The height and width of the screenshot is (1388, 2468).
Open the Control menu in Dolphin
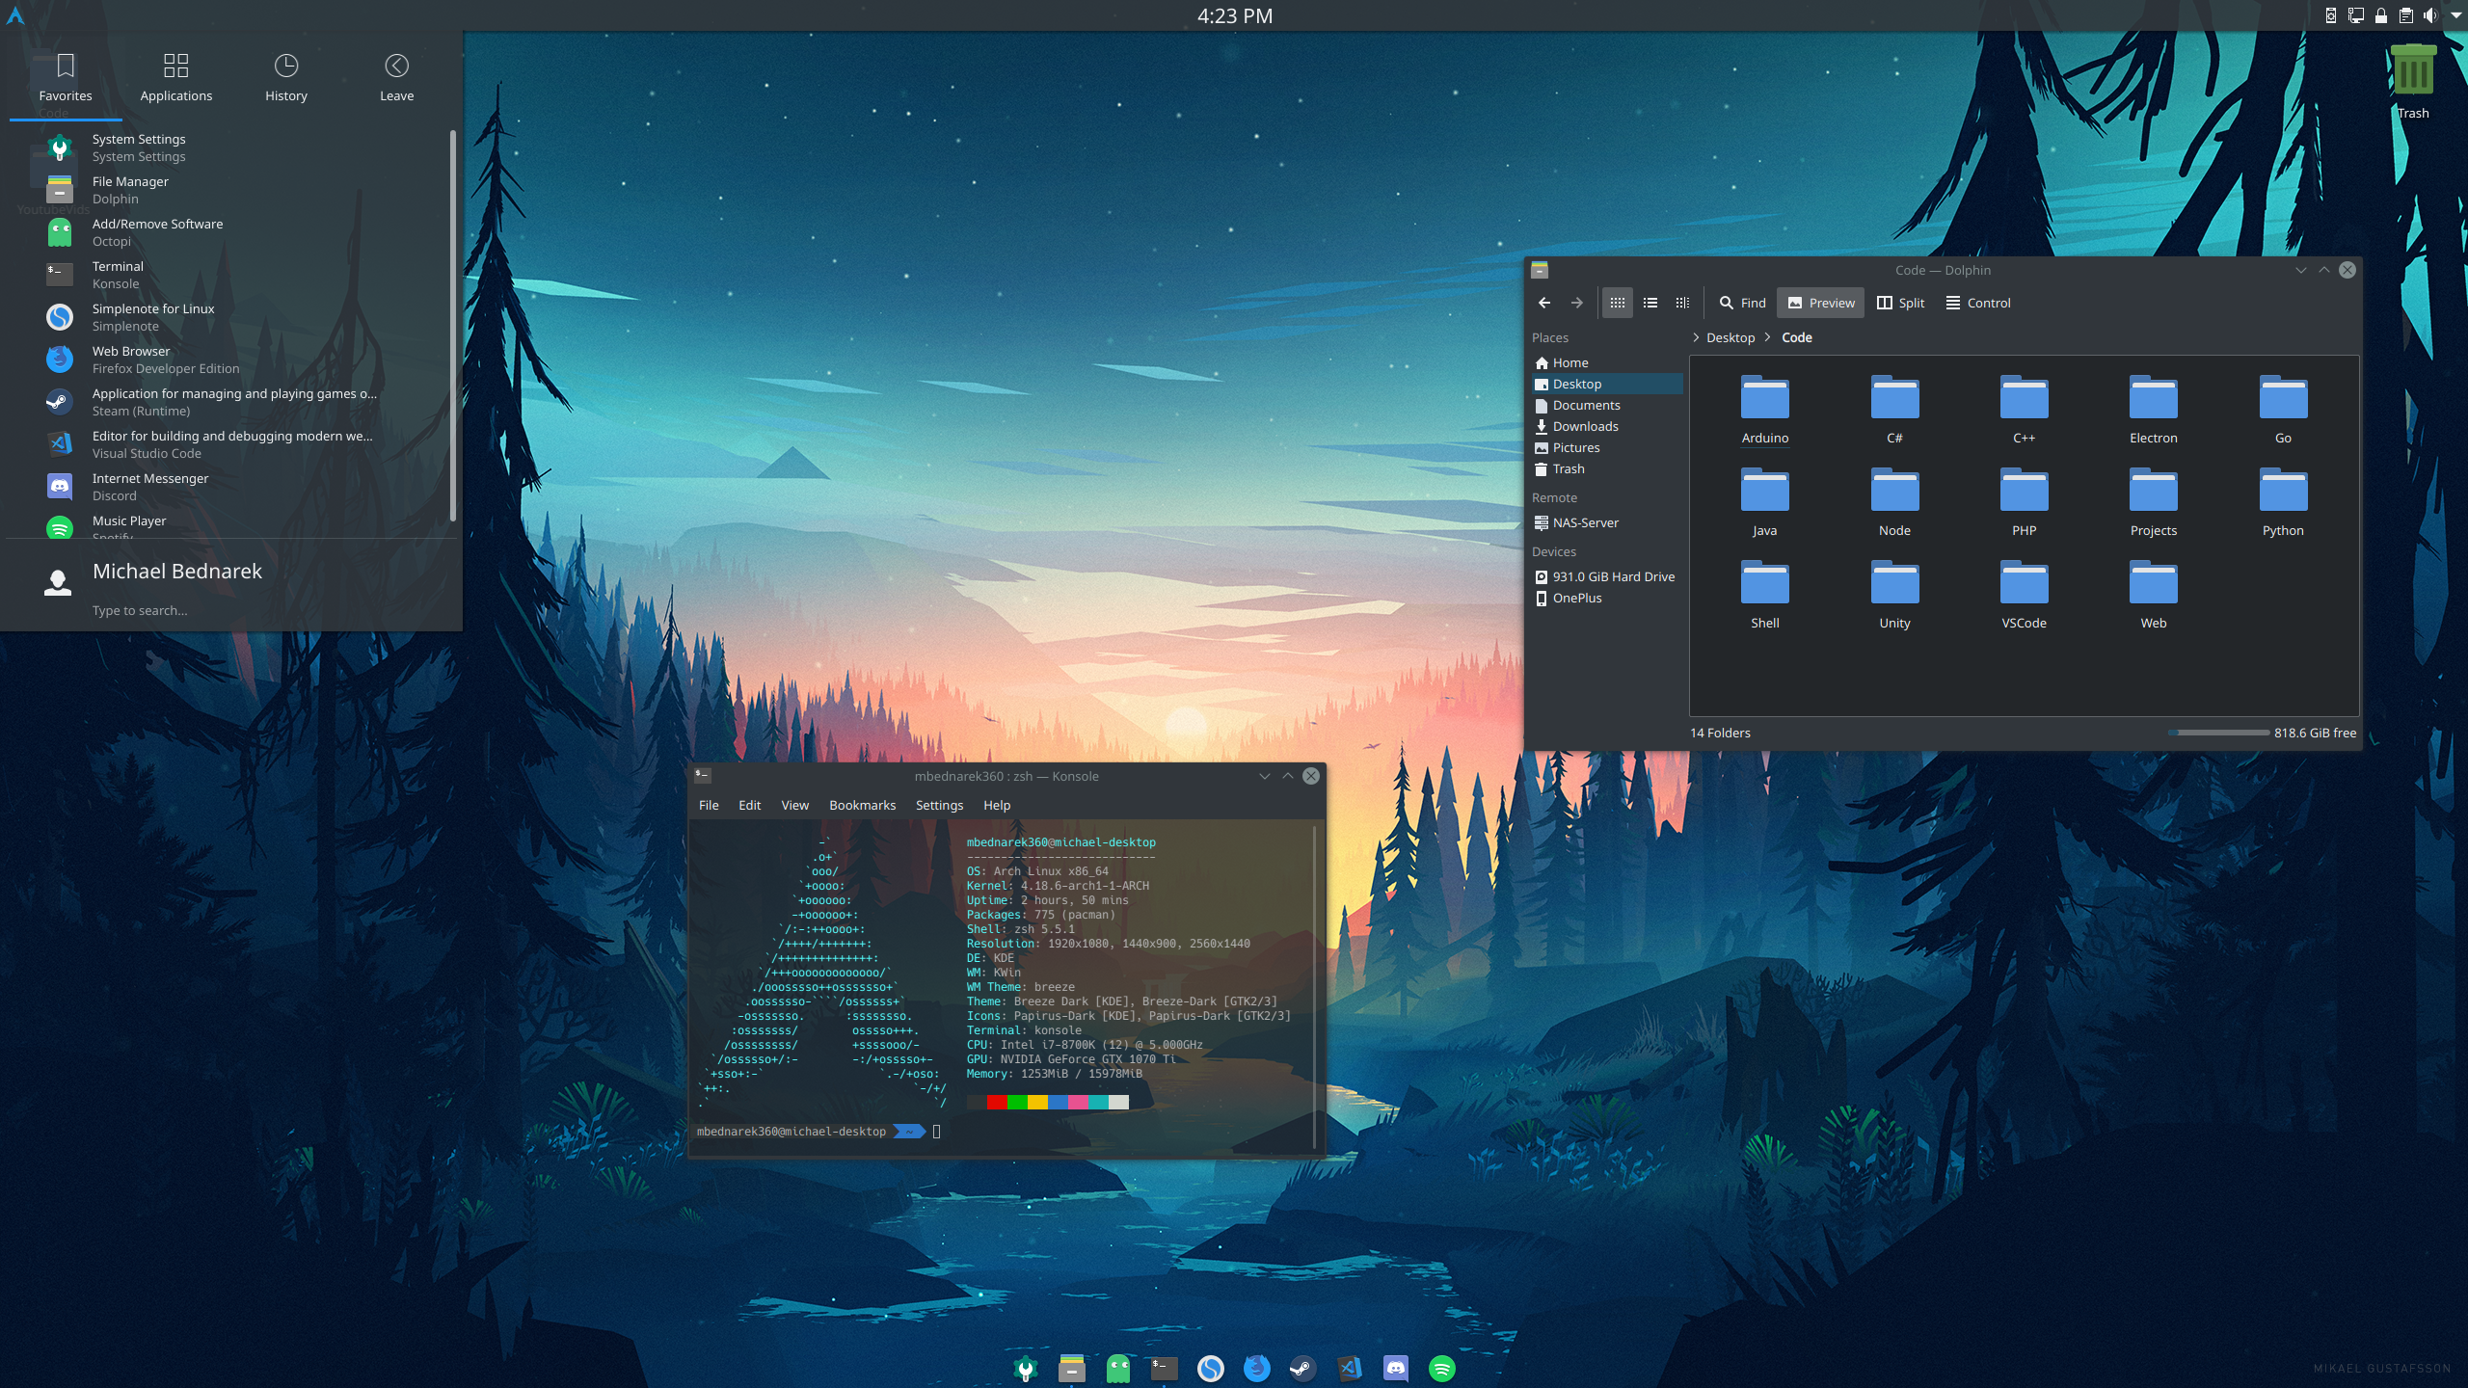(x=1978, y=303)
